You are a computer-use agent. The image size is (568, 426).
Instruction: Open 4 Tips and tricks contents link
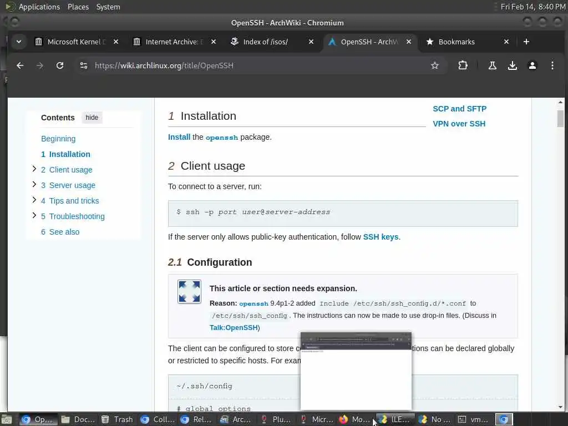tap(70, 201)
